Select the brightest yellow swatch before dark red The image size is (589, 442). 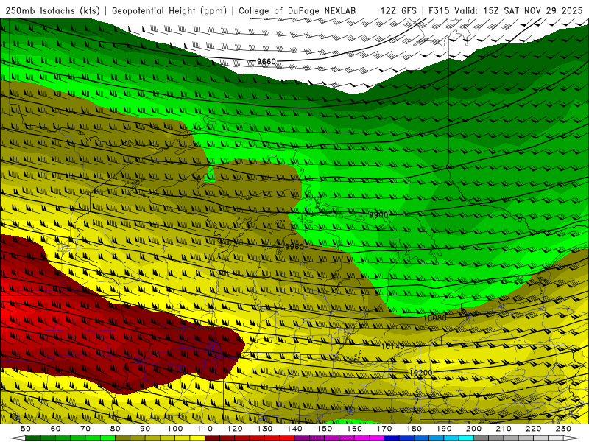point(197,438)
